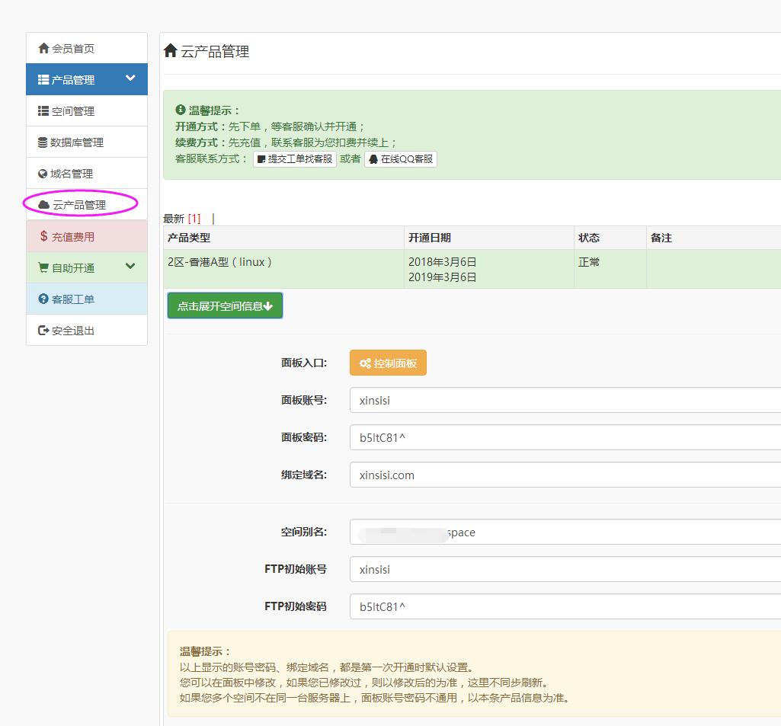Click the question mark icon beside 客服工单
Image resolution: width=781 pixels, height=726 pixels.
[x=43, y=299]
